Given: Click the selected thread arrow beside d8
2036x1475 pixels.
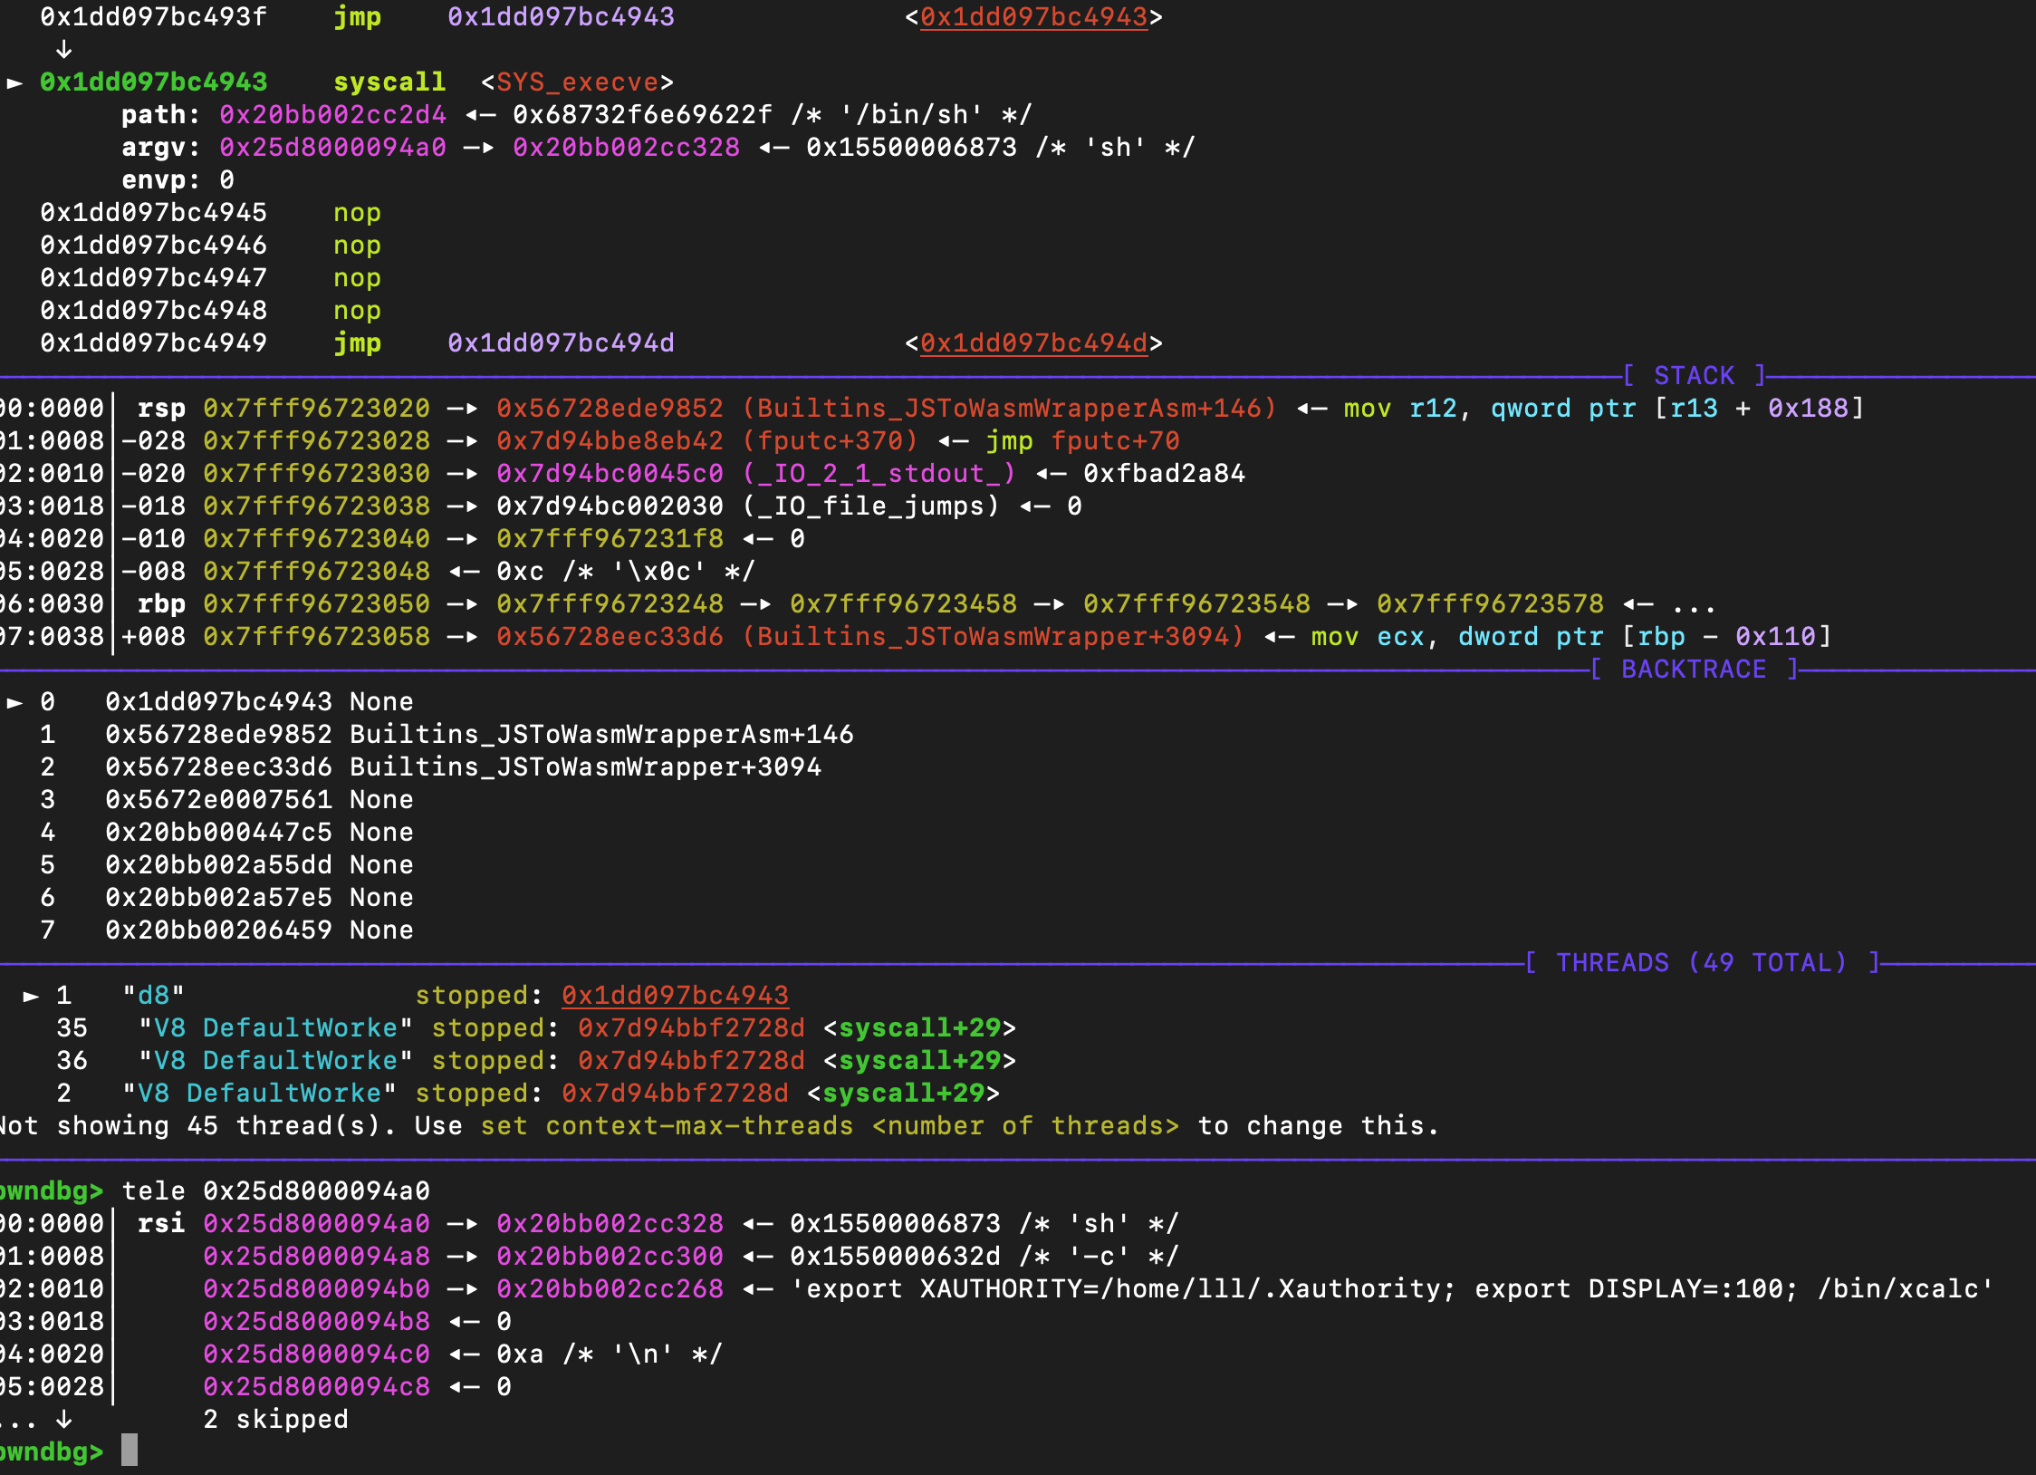Looking at the screenshot, I should 31,996.
